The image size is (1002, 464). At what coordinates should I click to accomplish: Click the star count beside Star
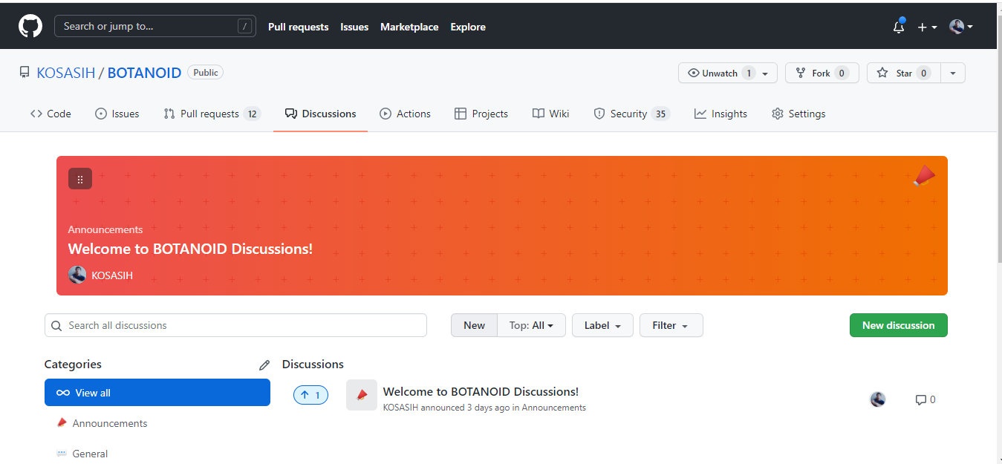click(923, 73)
